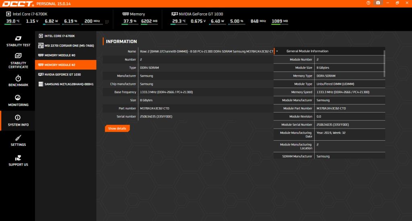Click the OCCT logo
Screen dimensions: 412x221
[x=18, y=4]
